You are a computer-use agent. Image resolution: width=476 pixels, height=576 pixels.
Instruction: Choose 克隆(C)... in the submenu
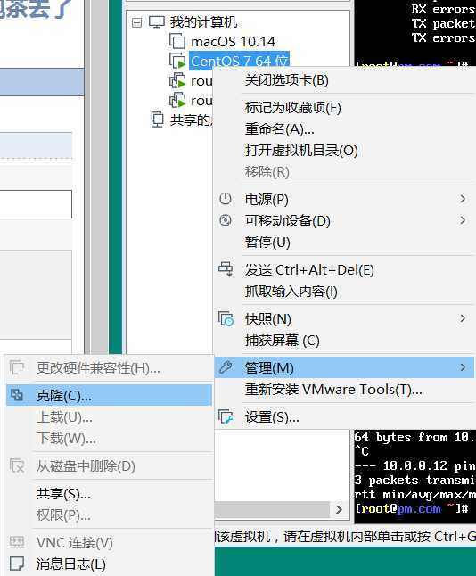pos(109,395)
